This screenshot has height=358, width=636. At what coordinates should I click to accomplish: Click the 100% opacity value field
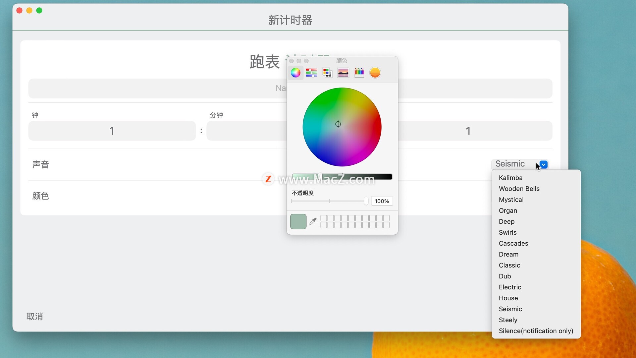(382, 201)
